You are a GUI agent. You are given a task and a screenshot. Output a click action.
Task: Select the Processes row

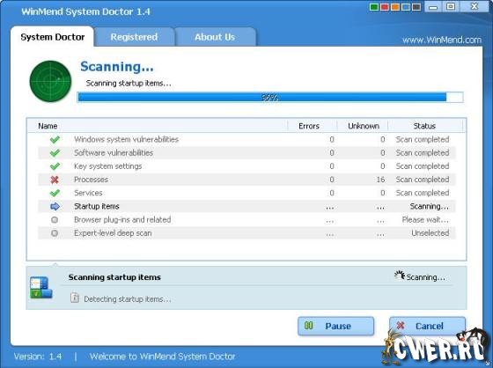(x=246, y=180)
